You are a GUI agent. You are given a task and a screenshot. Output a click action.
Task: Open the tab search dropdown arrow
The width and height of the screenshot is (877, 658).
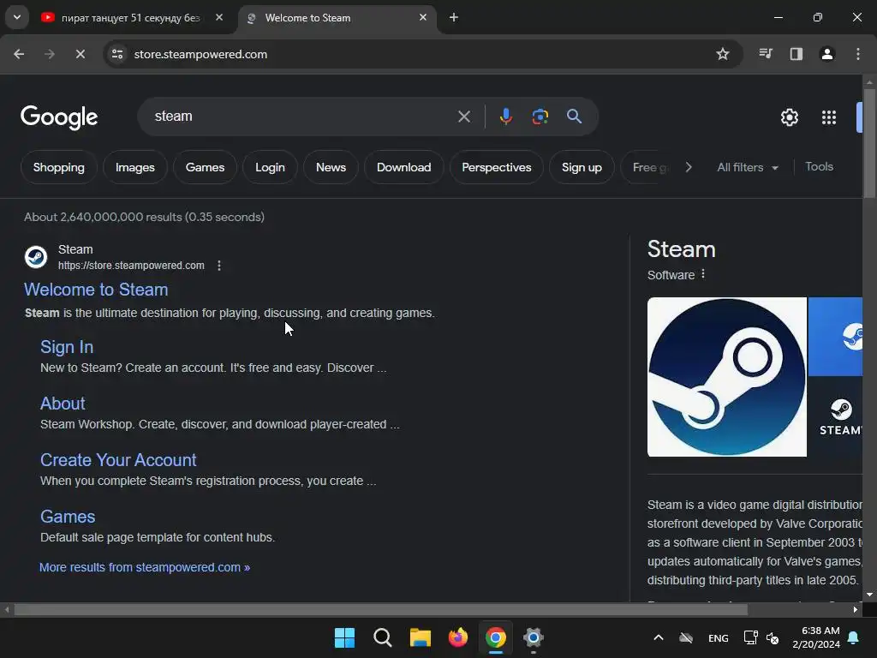point(17,17)
